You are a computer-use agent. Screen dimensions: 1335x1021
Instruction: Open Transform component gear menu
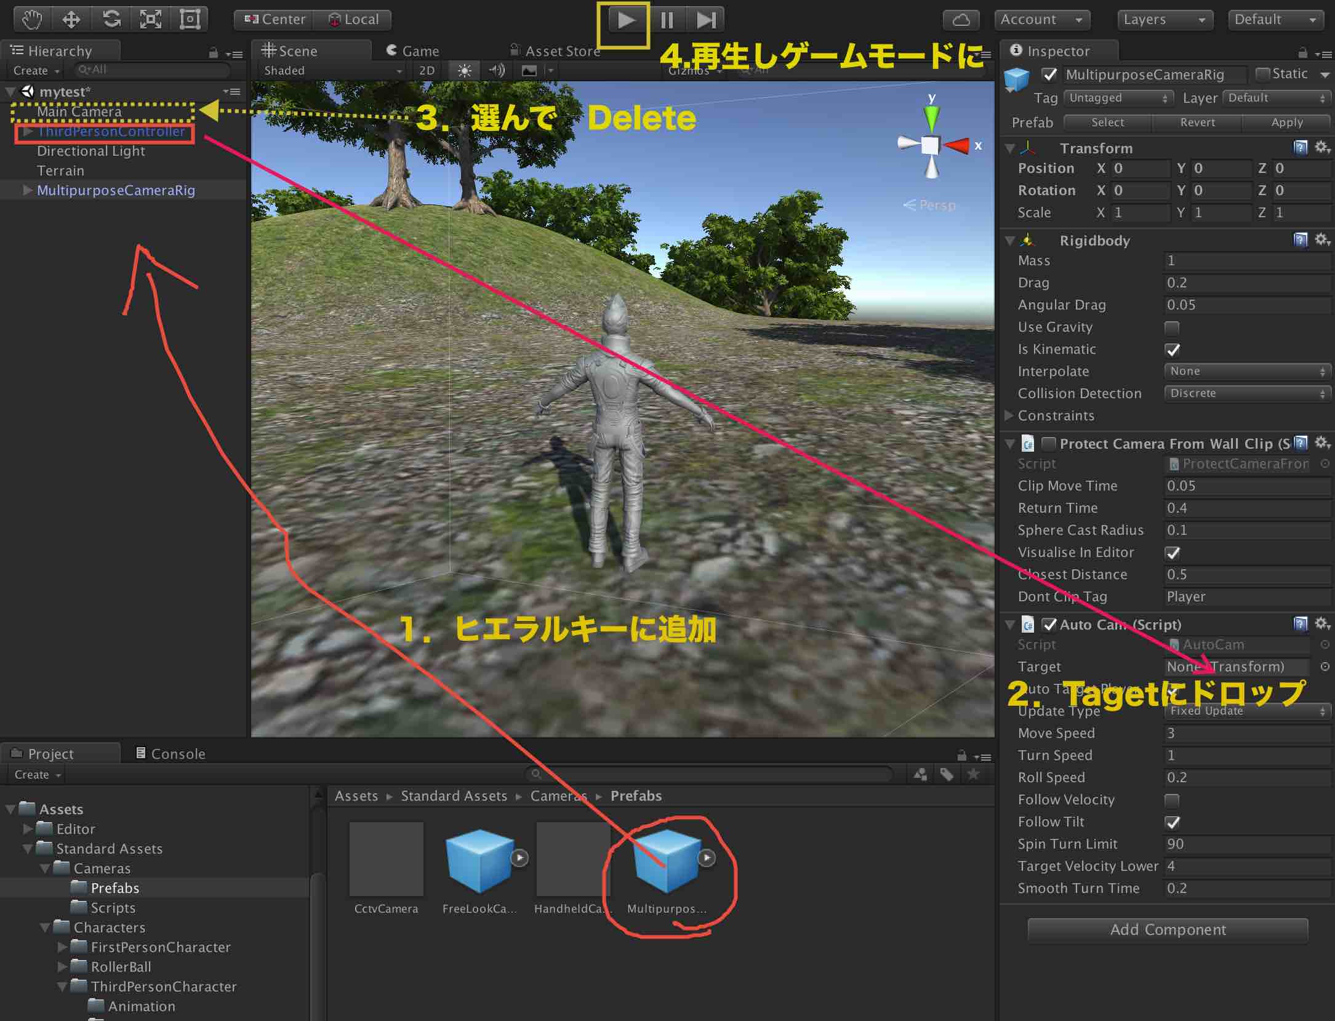pos(1323,148)
